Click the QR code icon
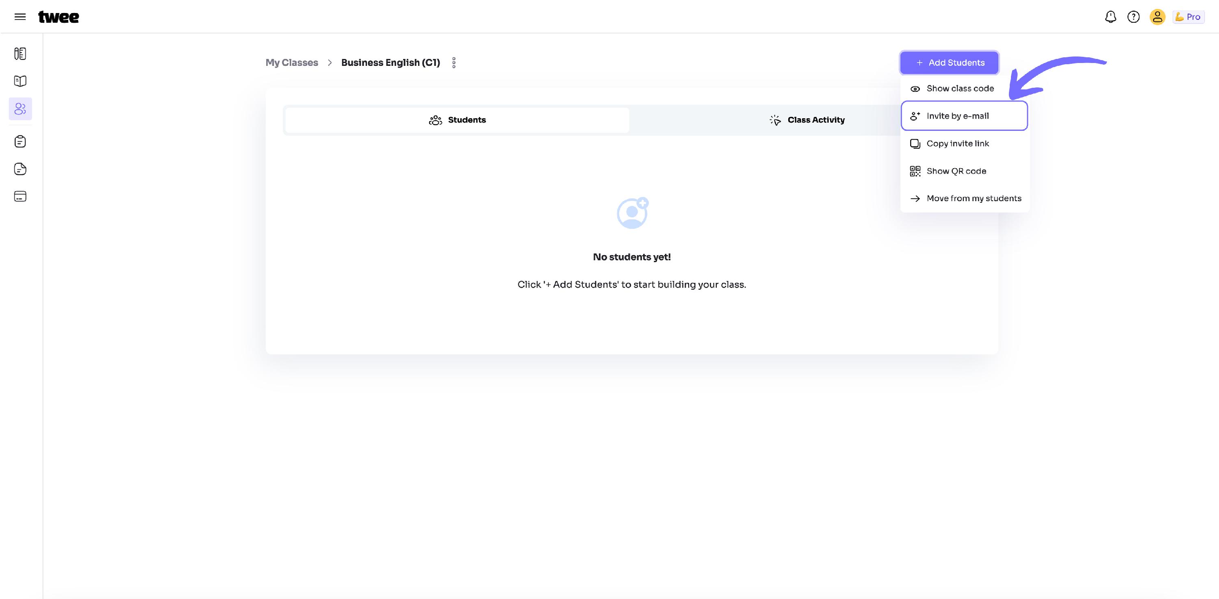Viewport: 1219px width, 599px height. (915, 171)
